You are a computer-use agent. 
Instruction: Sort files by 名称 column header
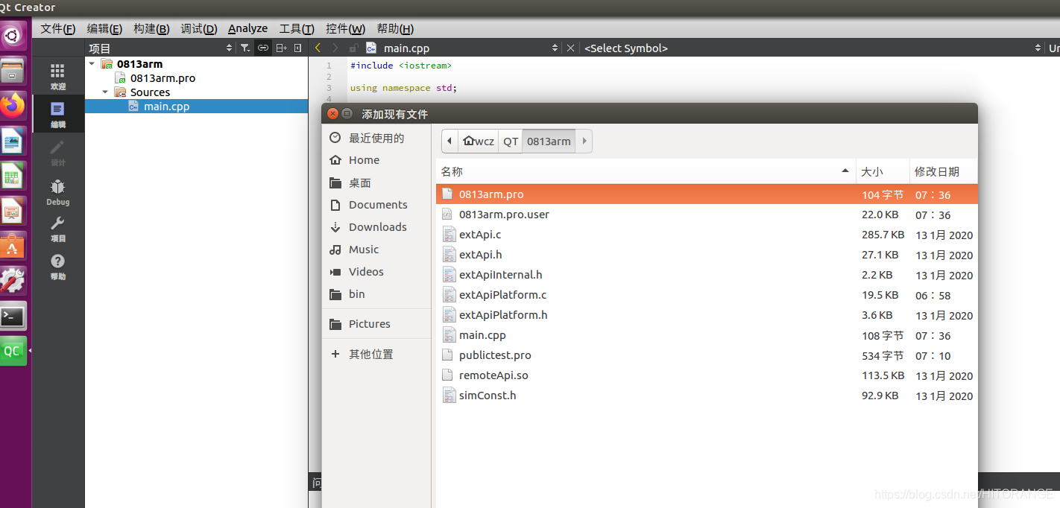(646, 171)
